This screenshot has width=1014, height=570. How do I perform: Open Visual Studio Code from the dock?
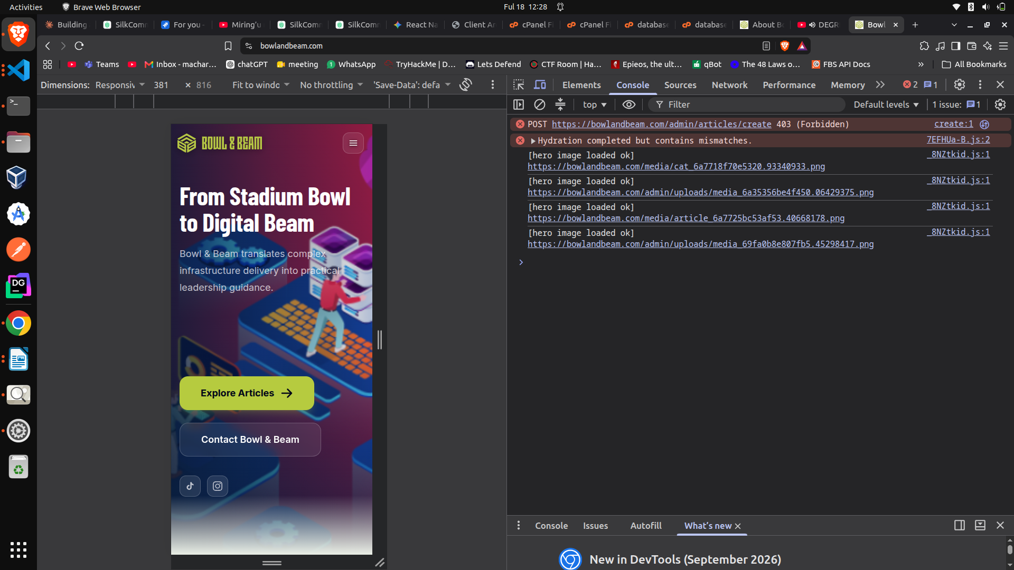(18, 70)
